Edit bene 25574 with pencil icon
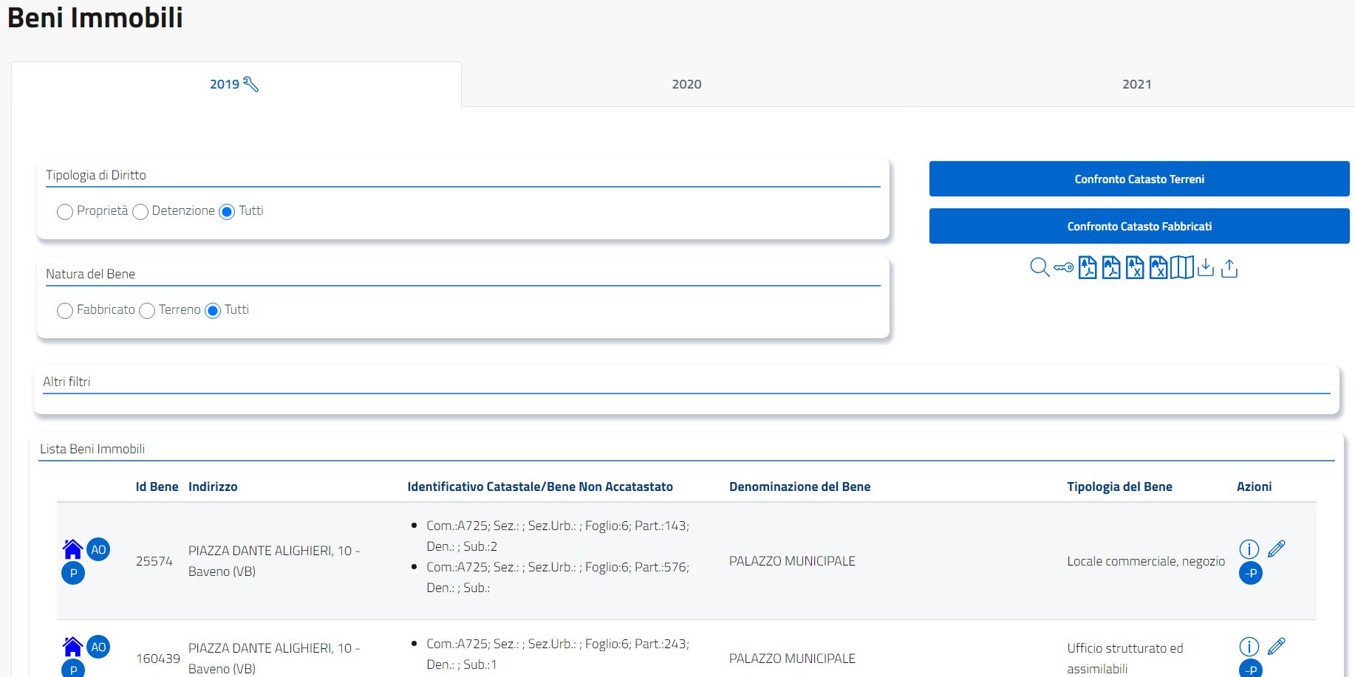 1277,549
